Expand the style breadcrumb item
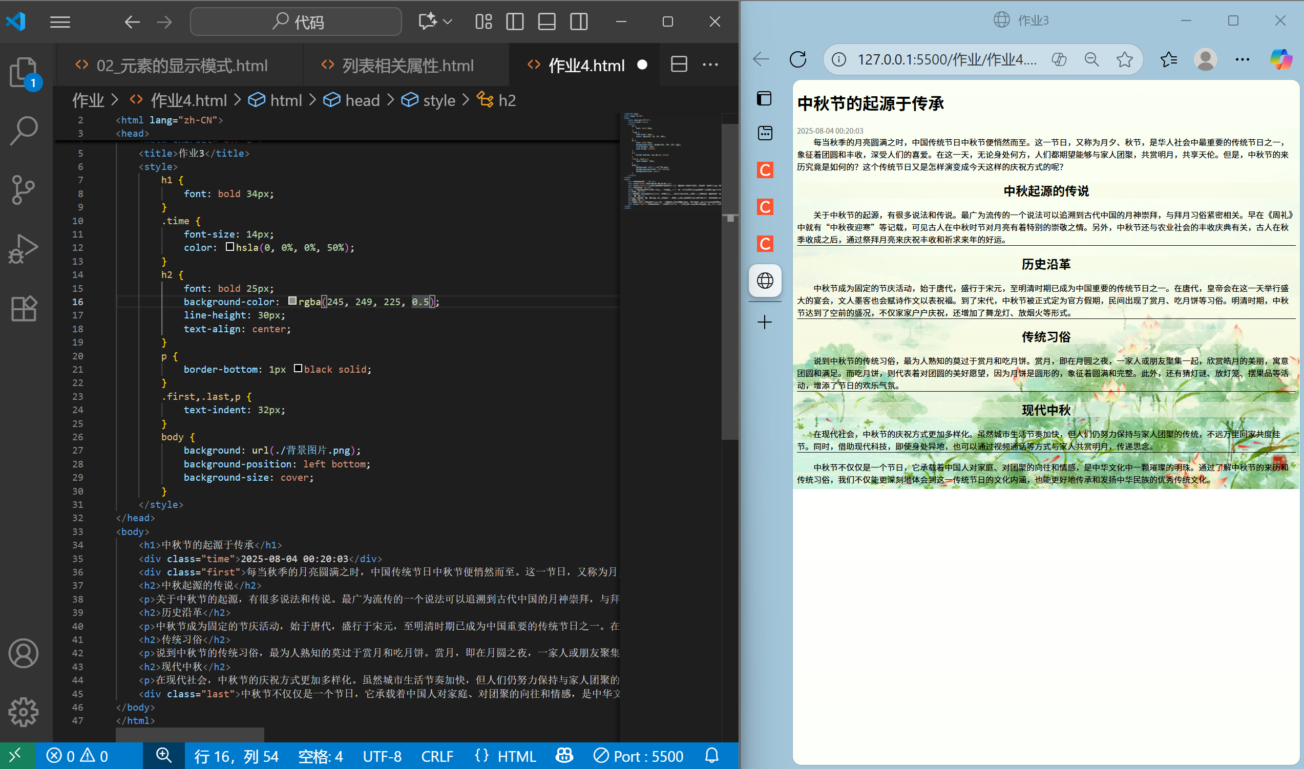Screen dimensions: 1304x769 (x=438, y=100)
